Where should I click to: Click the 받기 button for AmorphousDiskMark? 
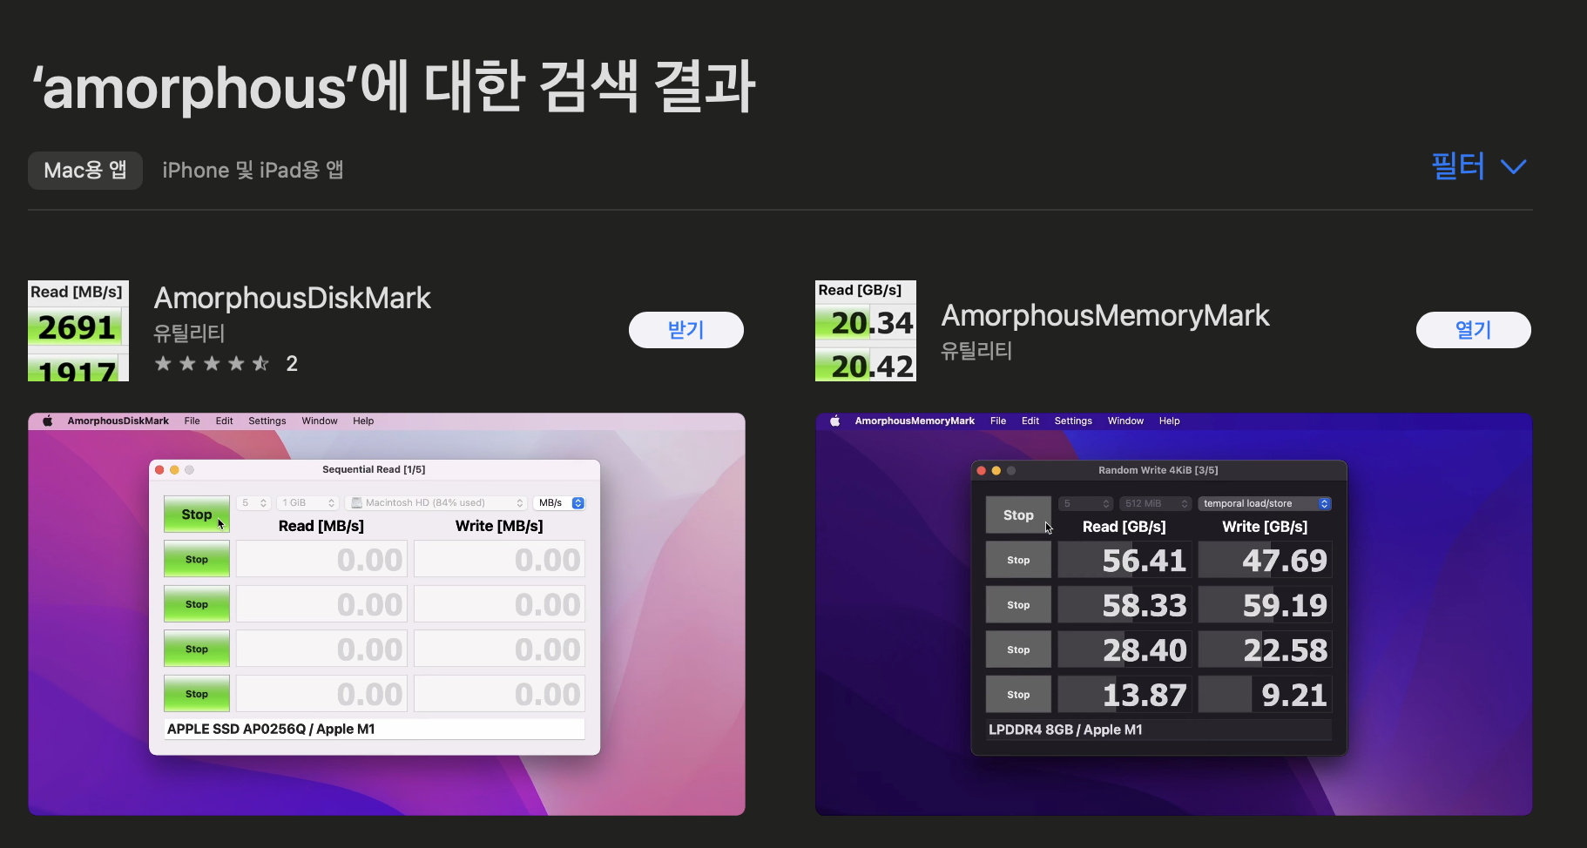point(686,330)
